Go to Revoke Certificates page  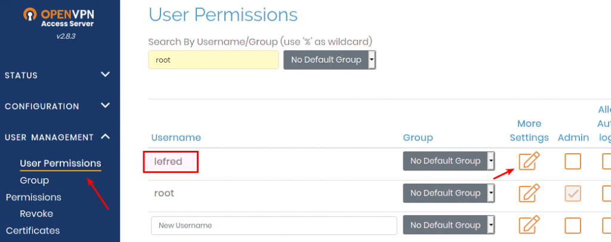(33, 222)
